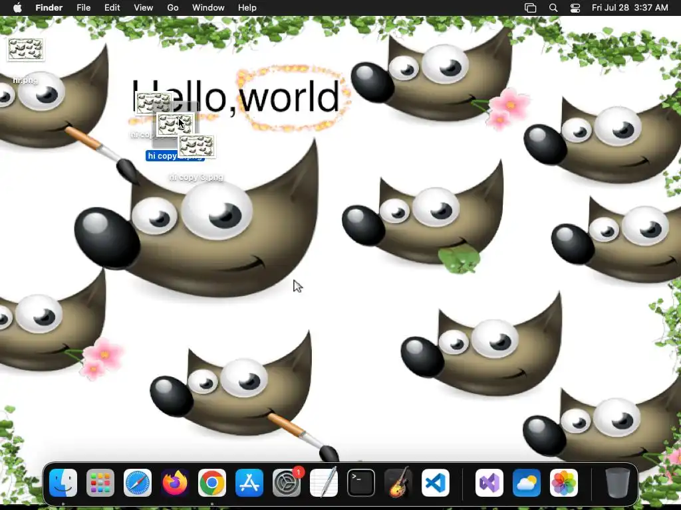Open the Finder application menu
This screenshot has height=510, width=681.
[49, 8]
